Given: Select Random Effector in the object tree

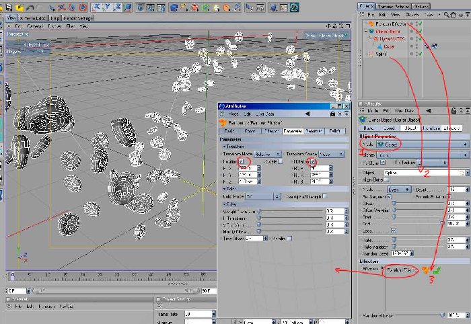Looking at the screenshot, I should (391, 24).
